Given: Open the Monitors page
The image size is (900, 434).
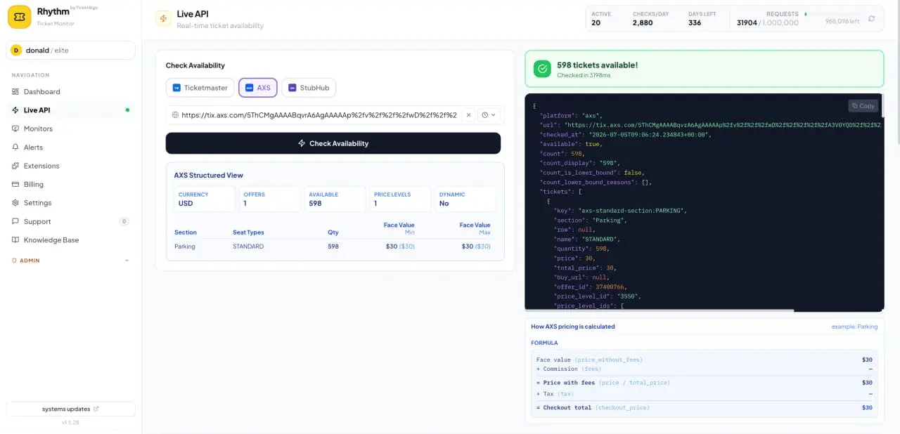Looking at the screenshot, I should tap(70, 129).
